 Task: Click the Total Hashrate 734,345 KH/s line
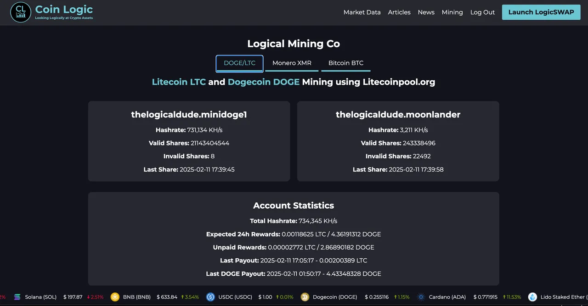point(294,221)
